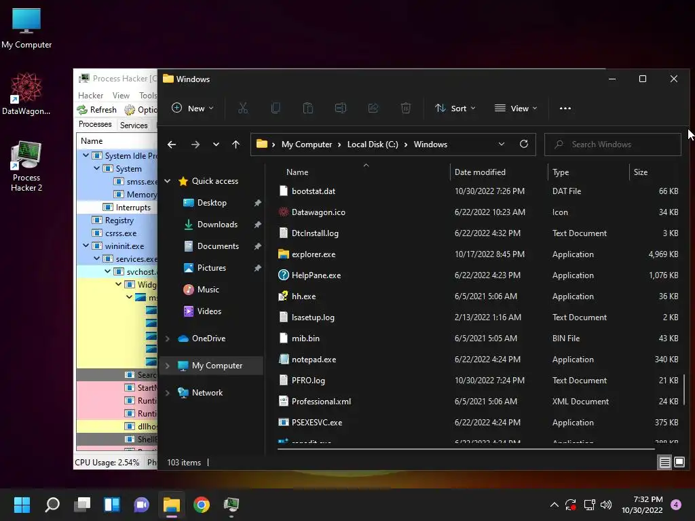Open the My Computer desktop icon
This screenshot has width=695, height=521.
pyautogui.click(x=26, y=28)
